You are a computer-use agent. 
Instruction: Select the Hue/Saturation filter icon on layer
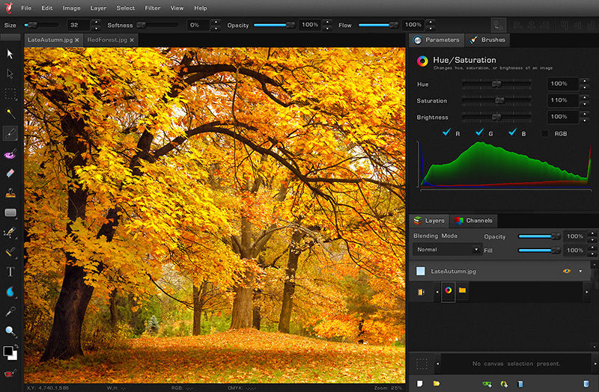click(448, 291)
